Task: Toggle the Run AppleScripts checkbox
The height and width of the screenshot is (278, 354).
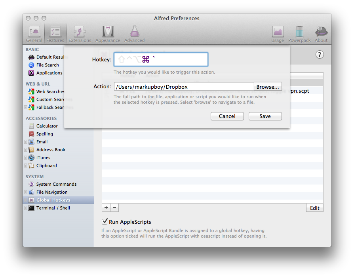Action: tap(105, 221)
